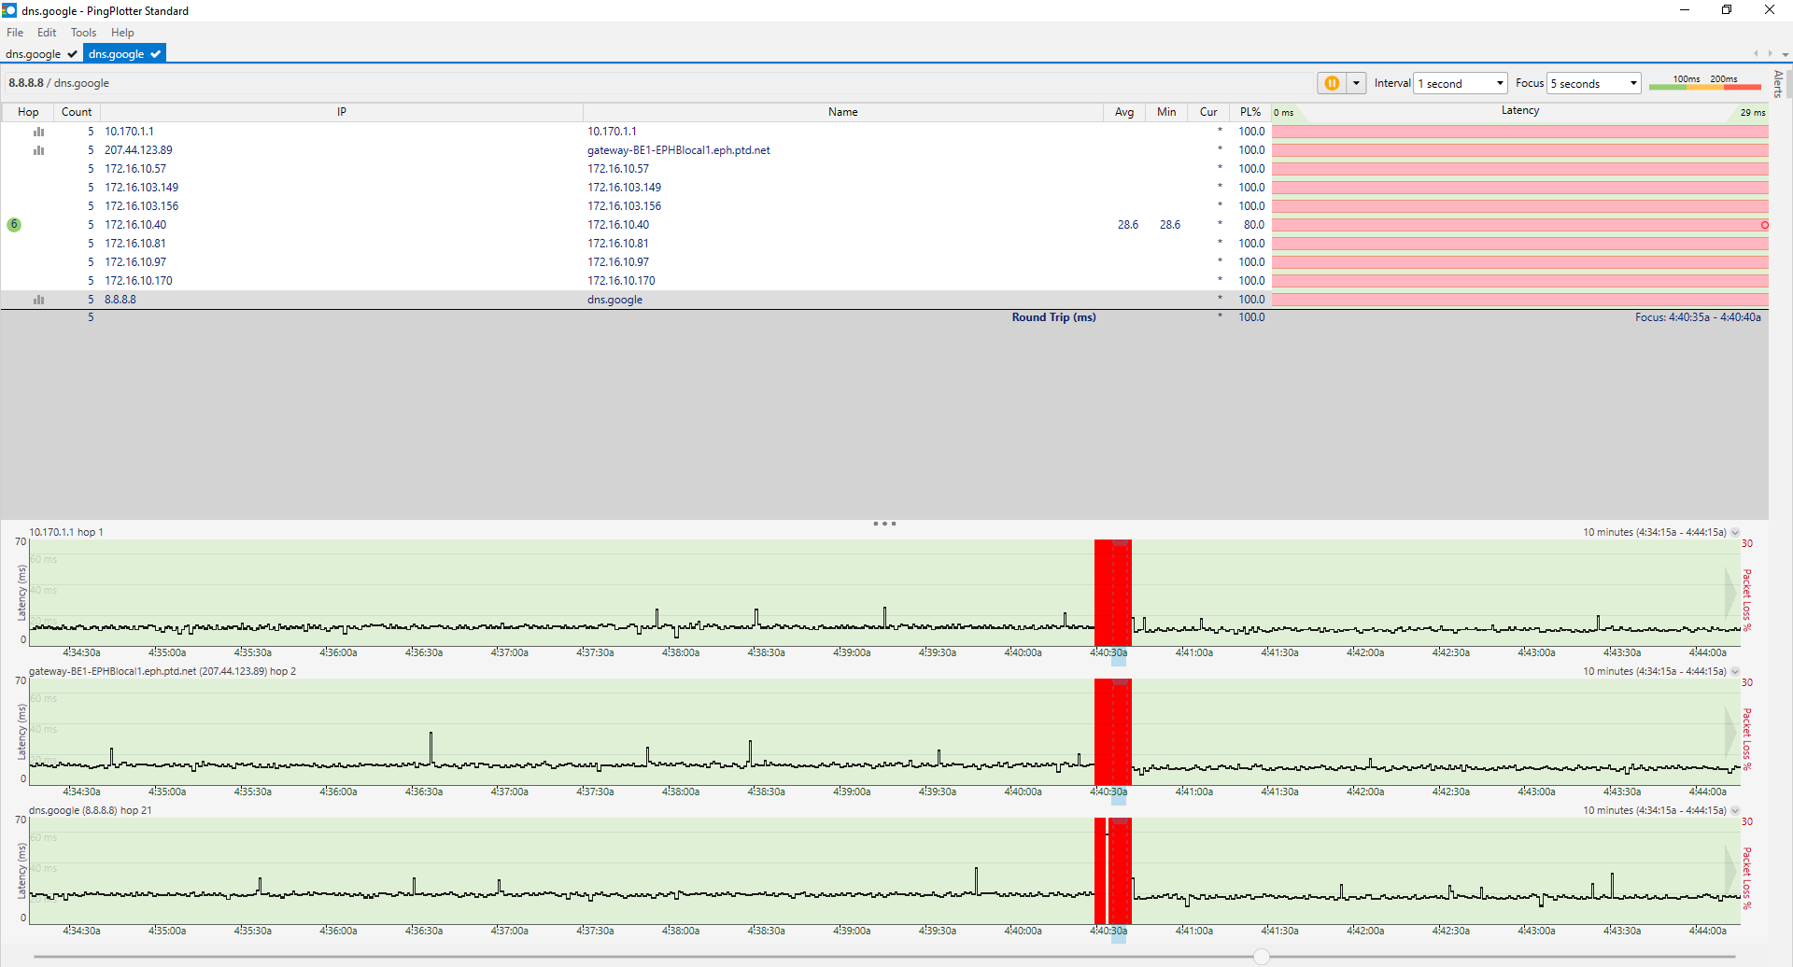This screenshot has width=1793, height=967.
Task: Click the PingPlotter app icon in title bar
Action: tap(9, 10)
